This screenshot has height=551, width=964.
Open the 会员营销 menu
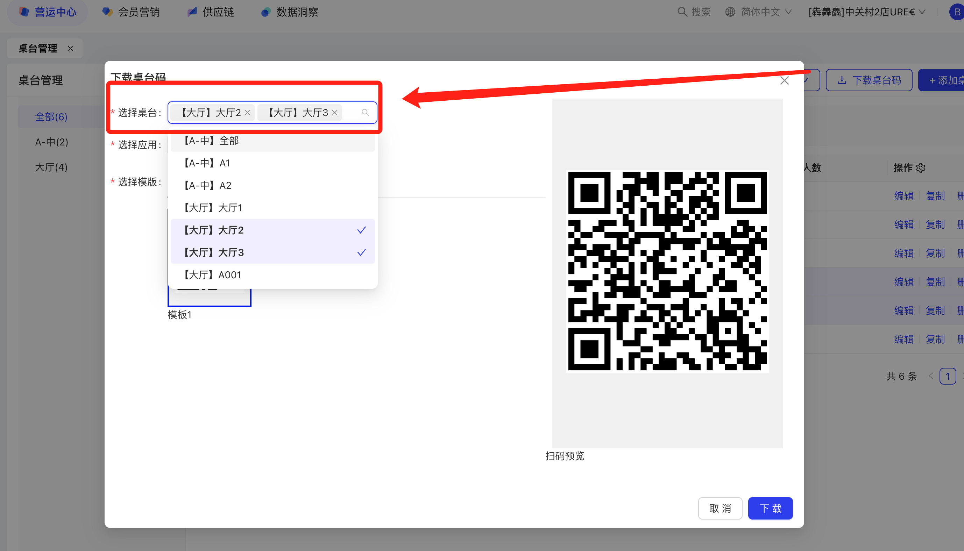click(x=131, y=12)
